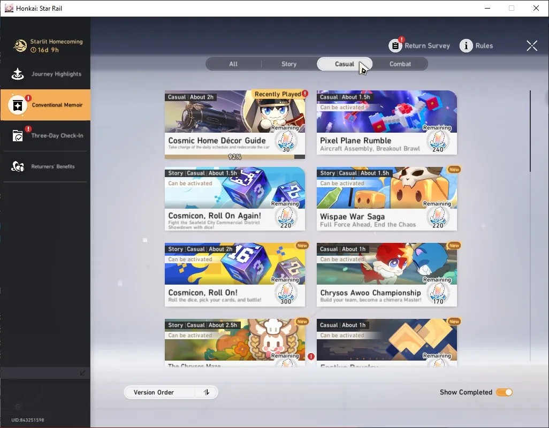Screen dimensions: 549x428
Task: Click the Cosmicon, Roll On! dice thumbnail
Action: (235, 264)
